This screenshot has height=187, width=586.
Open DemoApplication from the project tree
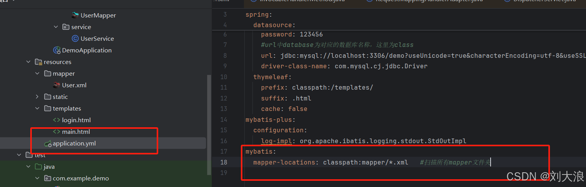87,50
